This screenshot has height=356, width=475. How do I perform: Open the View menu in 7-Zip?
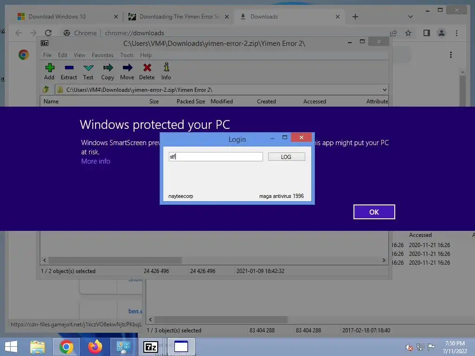(79, 55)
